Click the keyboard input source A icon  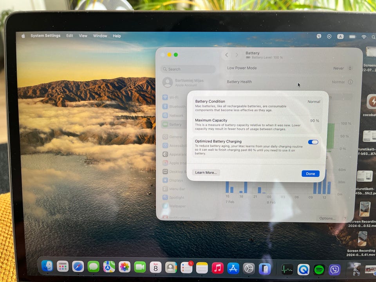coord(340,36)
